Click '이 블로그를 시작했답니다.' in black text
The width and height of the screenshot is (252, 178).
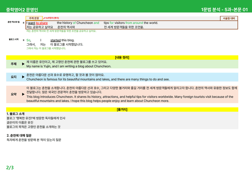[67, 45]
